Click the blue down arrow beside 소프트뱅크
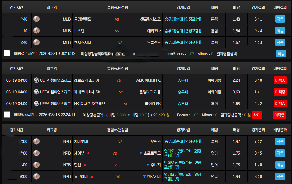292x184 pixels. point(141,153)
